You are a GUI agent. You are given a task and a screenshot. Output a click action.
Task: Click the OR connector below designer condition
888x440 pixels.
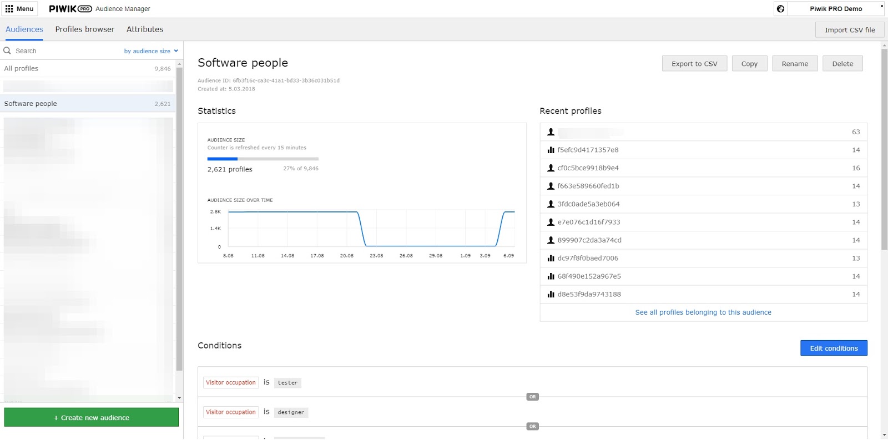pos(533,426)
